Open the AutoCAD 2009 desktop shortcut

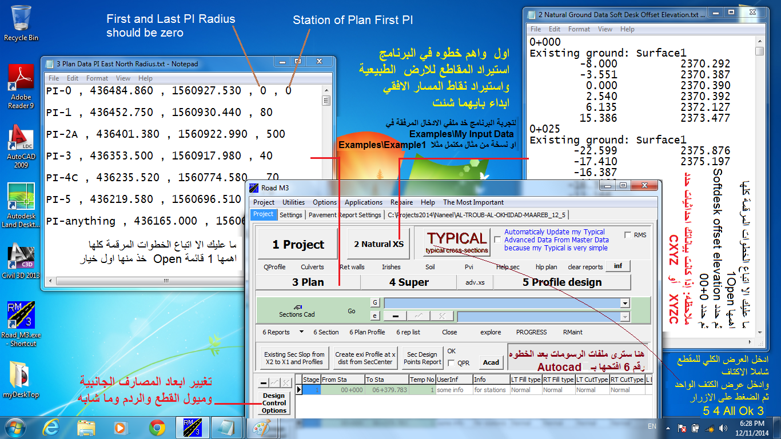pos(21,146)
